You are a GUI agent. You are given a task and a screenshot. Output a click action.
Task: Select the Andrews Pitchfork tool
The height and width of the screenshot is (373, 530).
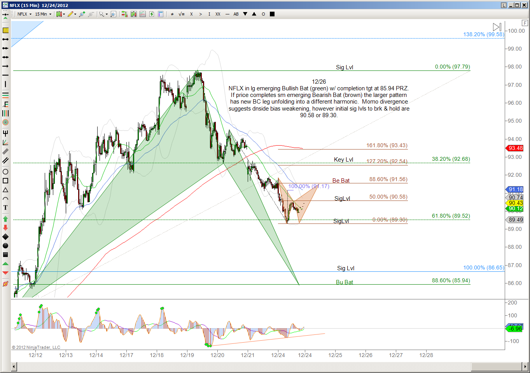[5, 133]
